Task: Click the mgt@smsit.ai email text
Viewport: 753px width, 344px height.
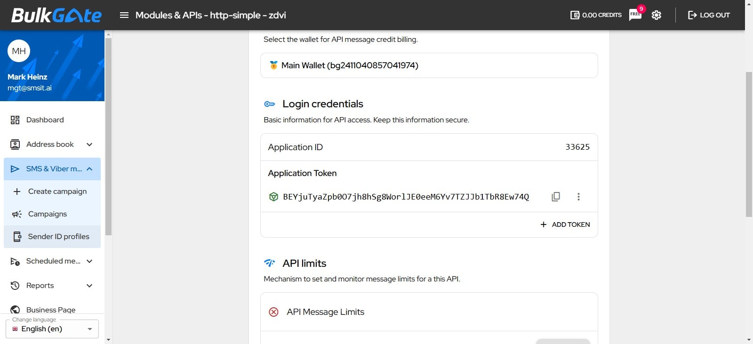Action: 30,88
